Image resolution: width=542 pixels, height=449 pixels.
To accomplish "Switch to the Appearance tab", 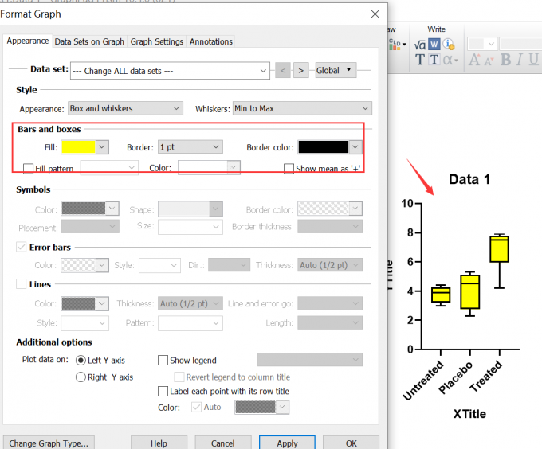I will [28, 41].
